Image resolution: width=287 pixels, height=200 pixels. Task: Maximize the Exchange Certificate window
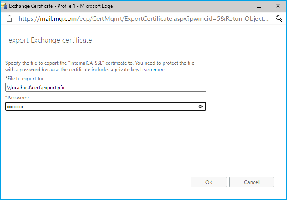click(x=259, y=6)
